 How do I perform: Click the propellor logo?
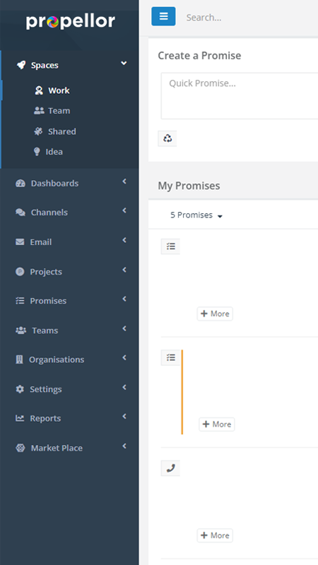(x=70, y=23)
